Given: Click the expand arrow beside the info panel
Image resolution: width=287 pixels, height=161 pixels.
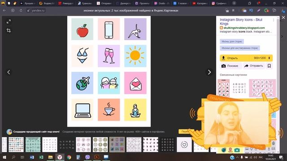Looking at the screenshot, I should tap(282, 37).
